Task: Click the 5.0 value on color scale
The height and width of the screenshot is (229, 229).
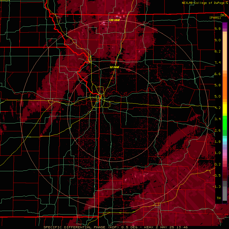Action: point(218,96)
